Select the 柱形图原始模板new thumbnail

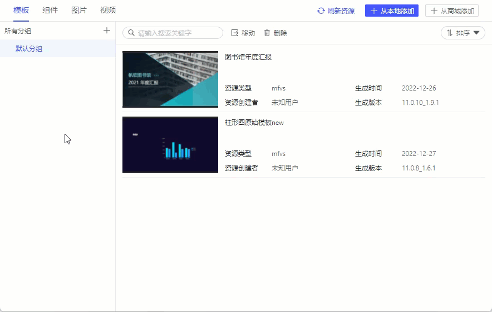[x=170, y=145]
